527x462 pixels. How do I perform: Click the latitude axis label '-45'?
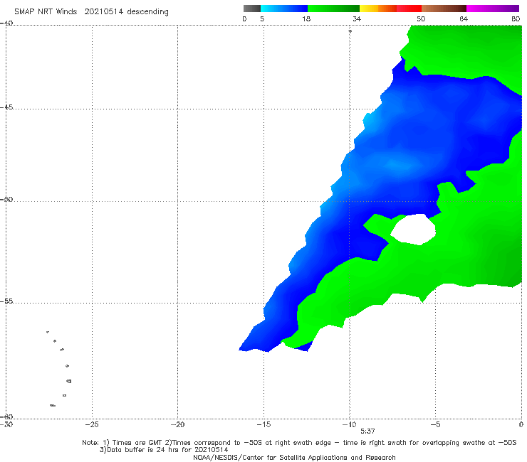6,107
